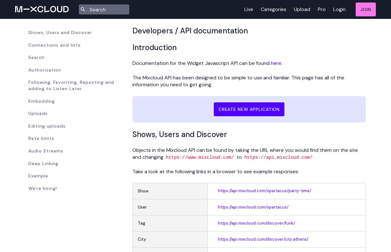Open the User API link for spartacus
391x252 pixels.
[253, 207]
